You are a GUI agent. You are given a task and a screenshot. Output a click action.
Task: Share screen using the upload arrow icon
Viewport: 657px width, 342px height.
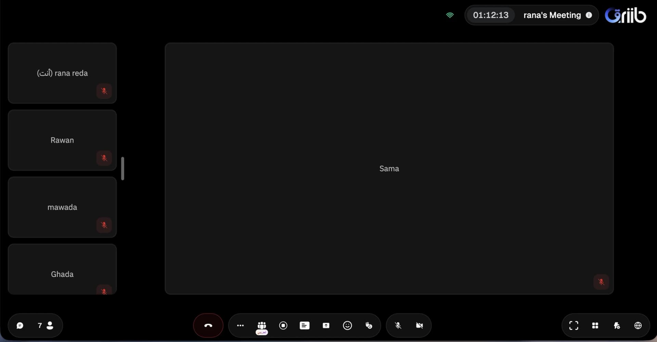pos(326,325)
